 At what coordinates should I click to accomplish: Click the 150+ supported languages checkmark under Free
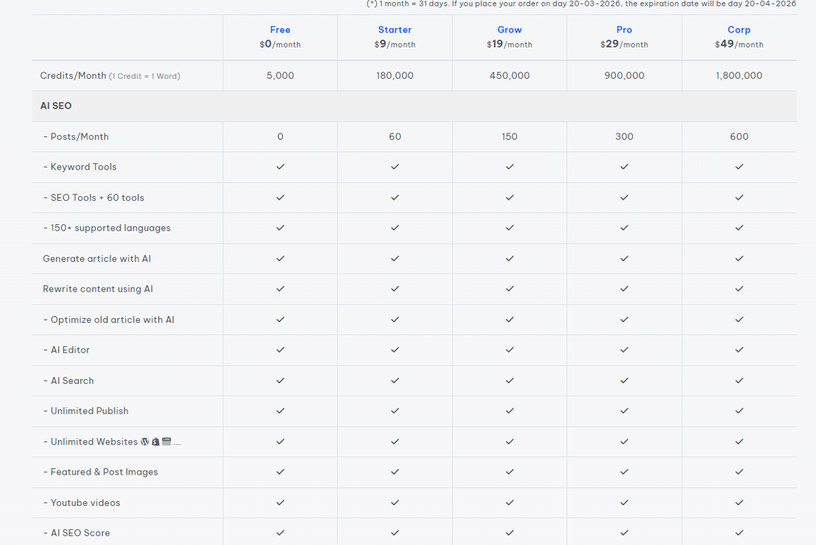point(280,228)
